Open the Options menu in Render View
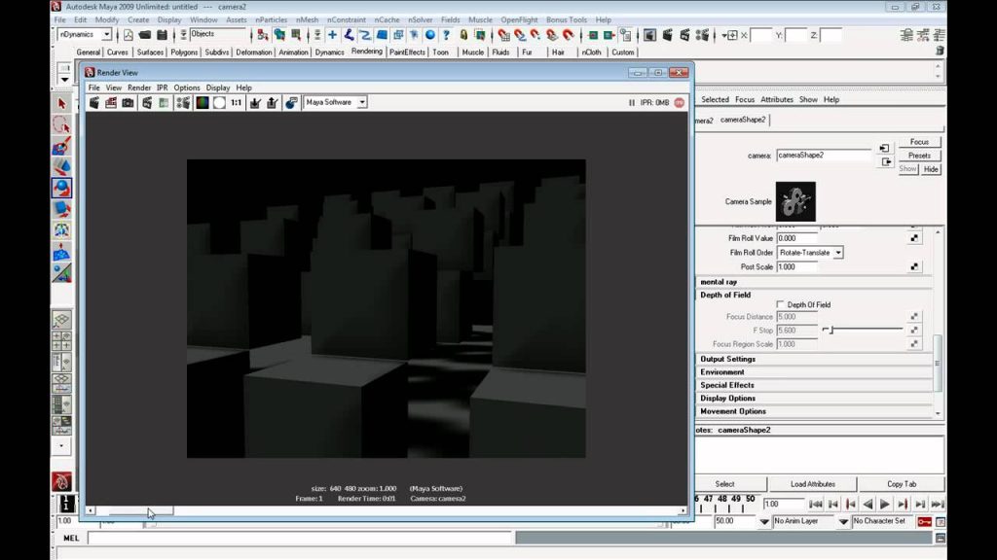Viewport: 997px width, 560px height. pyautogui.click(x=186, y=87)
